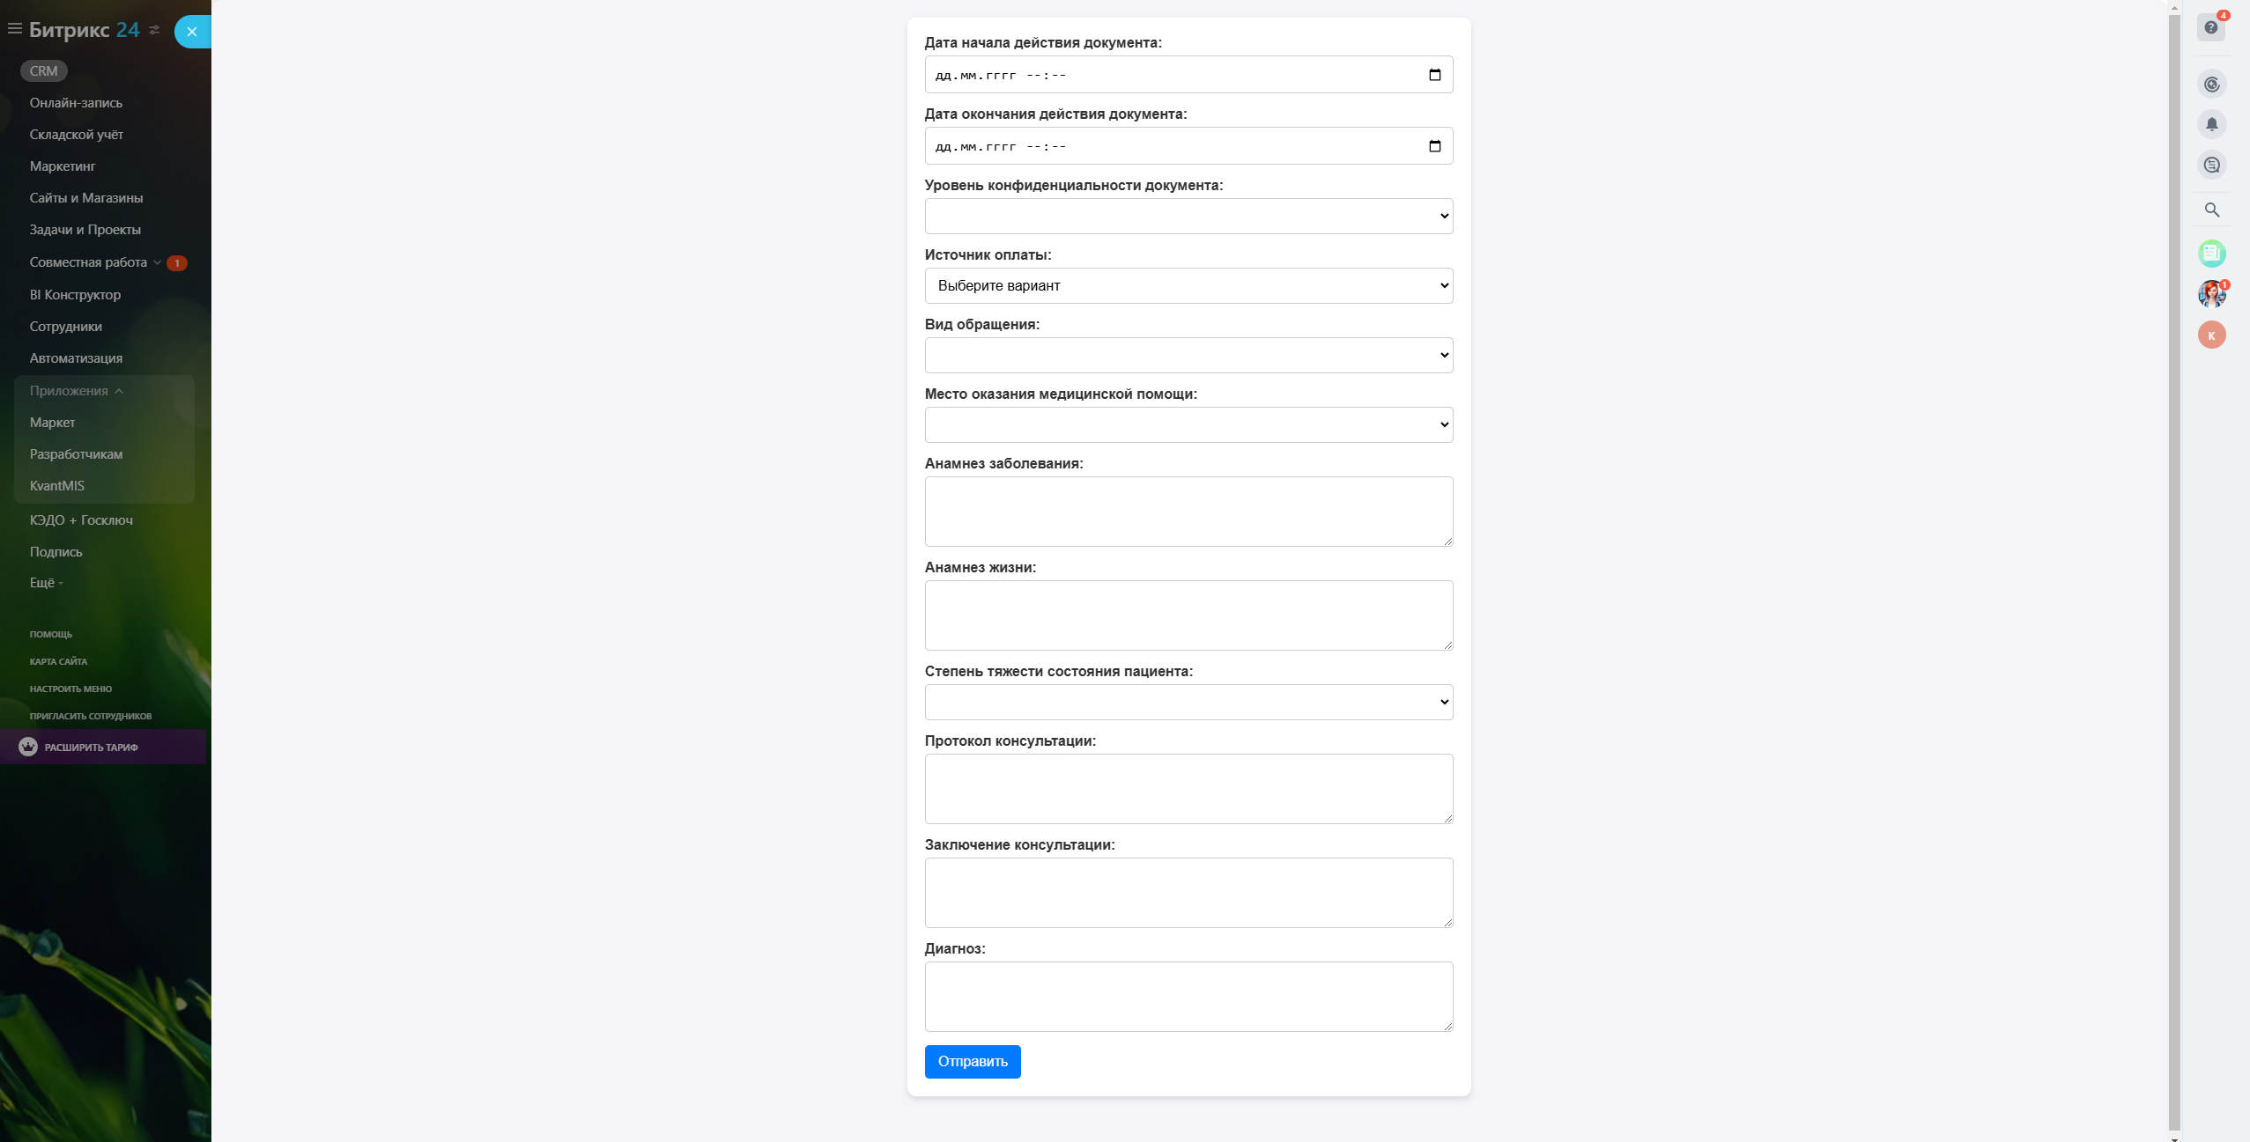Go to Задачи и Проекты

pos(85,230)
